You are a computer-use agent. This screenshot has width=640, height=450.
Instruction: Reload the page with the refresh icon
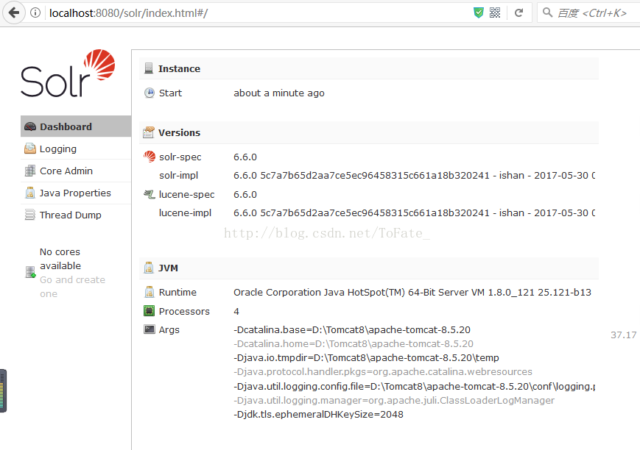coord(518,12)
